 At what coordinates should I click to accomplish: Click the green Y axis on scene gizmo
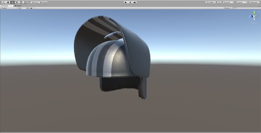point(254,12)
